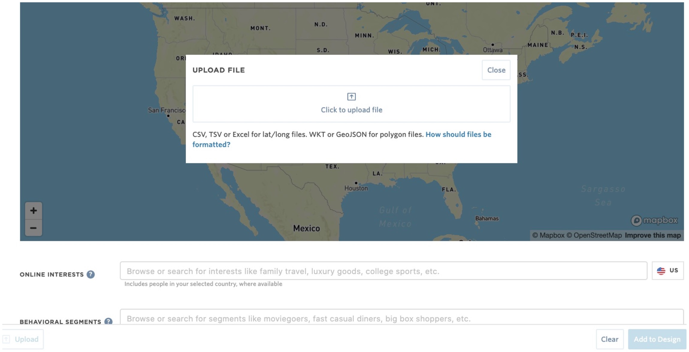Open 'How should files be formatted?' link

(x=458, y=134)
